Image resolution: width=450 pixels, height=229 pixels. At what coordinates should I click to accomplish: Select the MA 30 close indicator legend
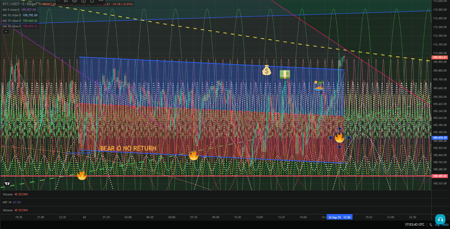(x=12, y=26)
